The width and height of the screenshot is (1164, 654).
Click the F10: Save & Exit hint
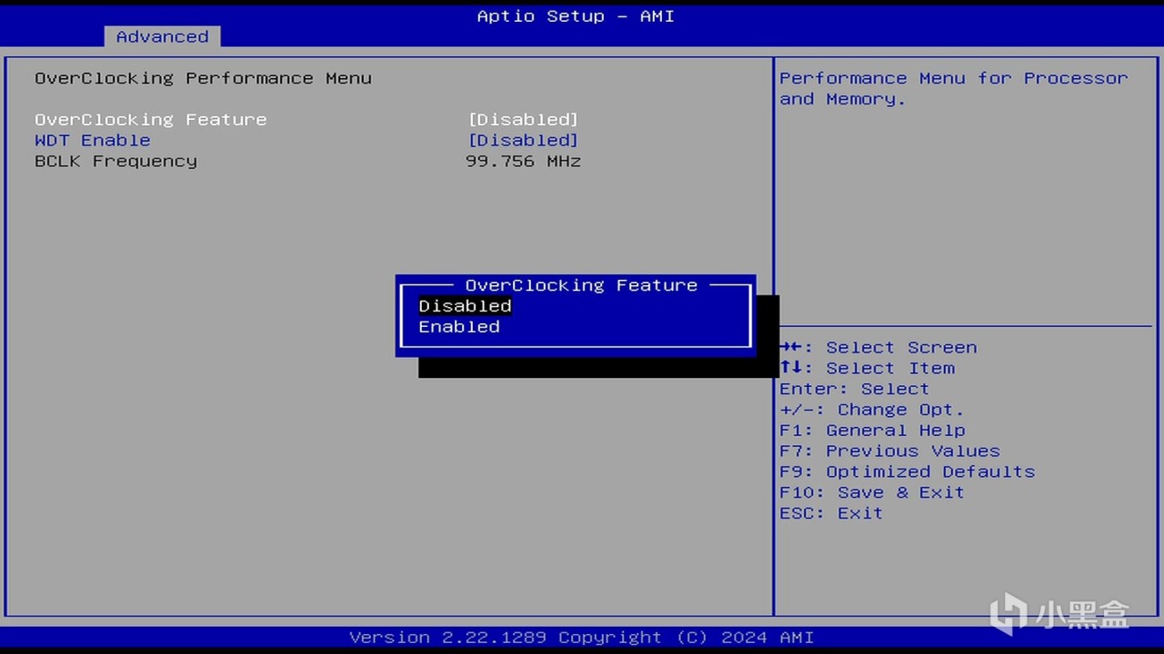872,493
